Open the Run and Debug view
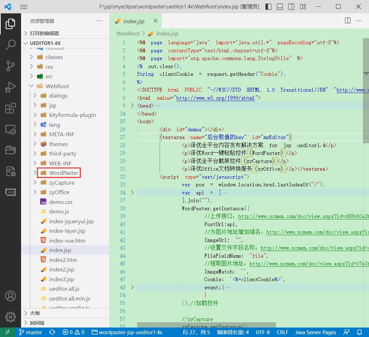The height and width of the screenshot is (337, 369). (11, 87)
